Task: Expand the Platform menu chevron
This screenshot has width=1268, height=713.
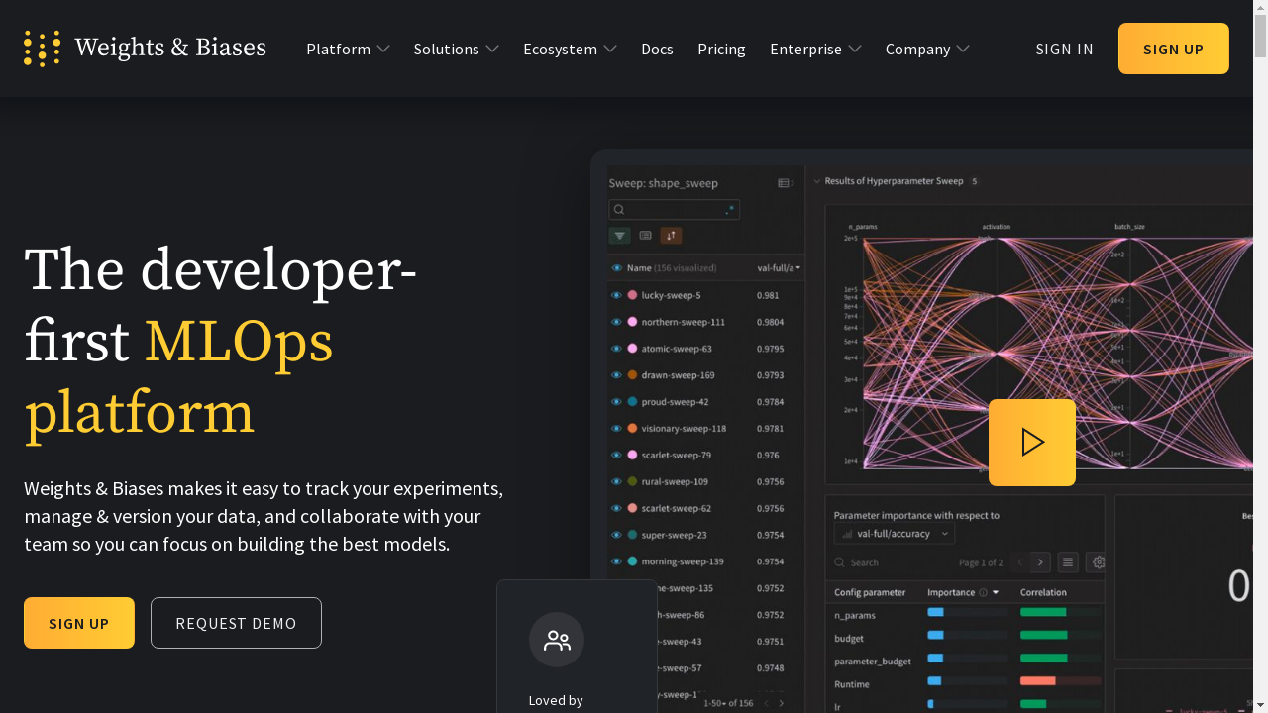Action: 383,49
